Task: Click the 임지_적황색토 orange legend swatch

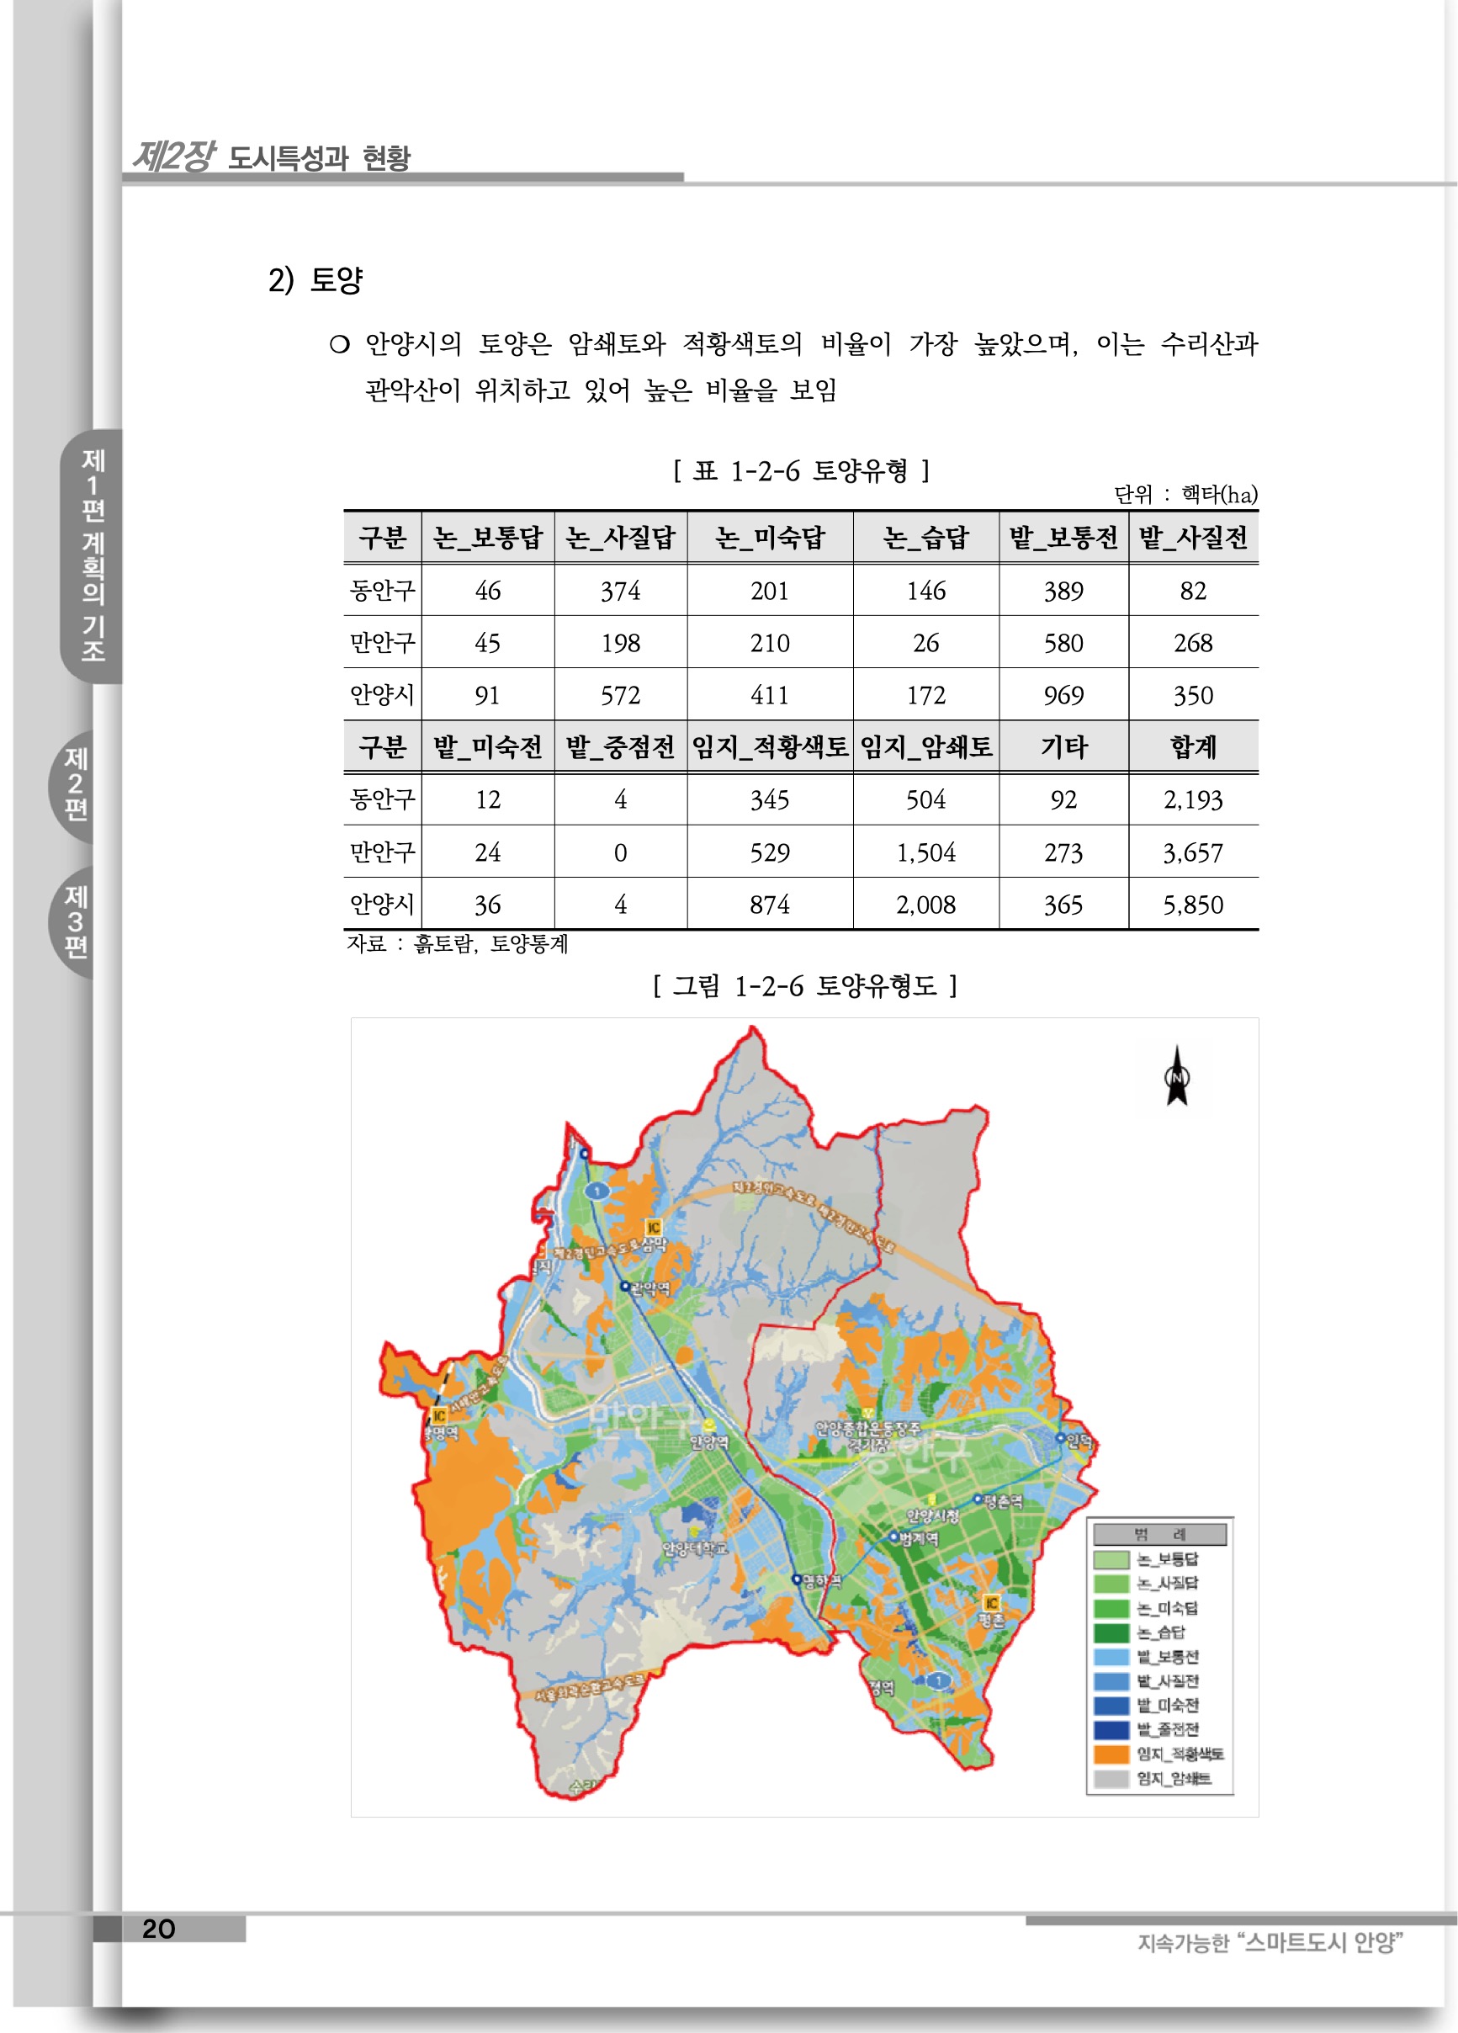Action: tap(1111, 1754)
